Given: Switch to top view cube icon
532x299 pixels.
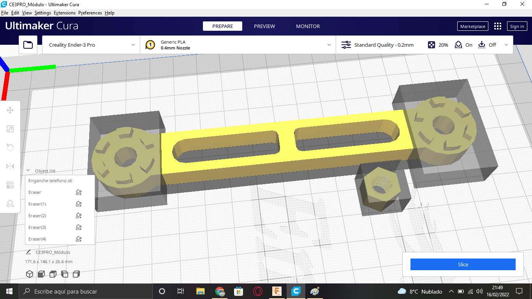Looking at the screenshot, I should (x=53, y=274).
